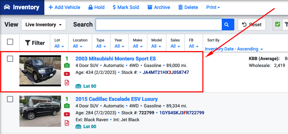
Task: Click the green checkmark icon beside Reset
Action: click(278, 24)
